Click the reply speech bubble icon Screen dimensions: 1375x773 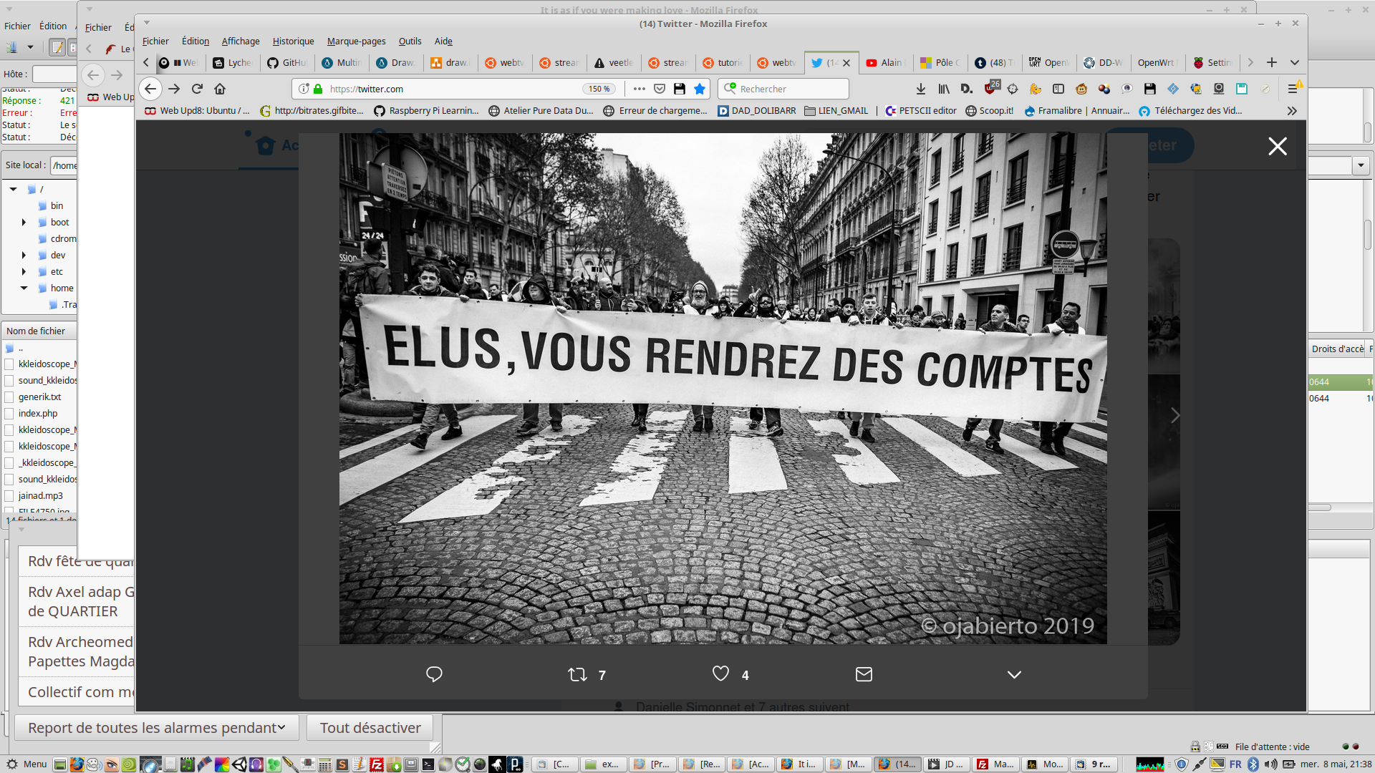434,674
